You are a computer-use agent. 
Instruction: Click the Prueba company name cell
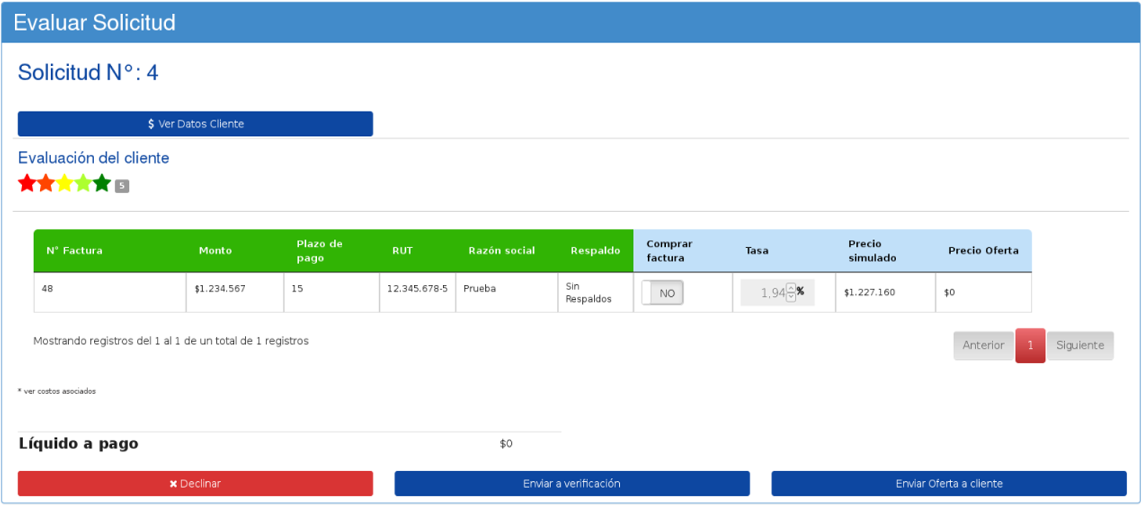coord(507,292)
